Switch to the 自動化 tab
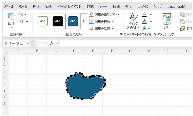The image size is (193, 116). pos(143,6)
